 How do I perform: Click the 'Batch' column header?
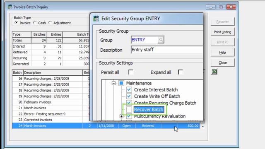coord(18,72)
